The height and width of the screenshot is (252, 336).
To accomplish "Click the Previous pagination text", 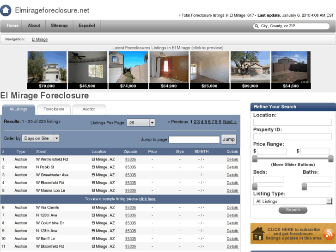I will (x=178, y=122).
